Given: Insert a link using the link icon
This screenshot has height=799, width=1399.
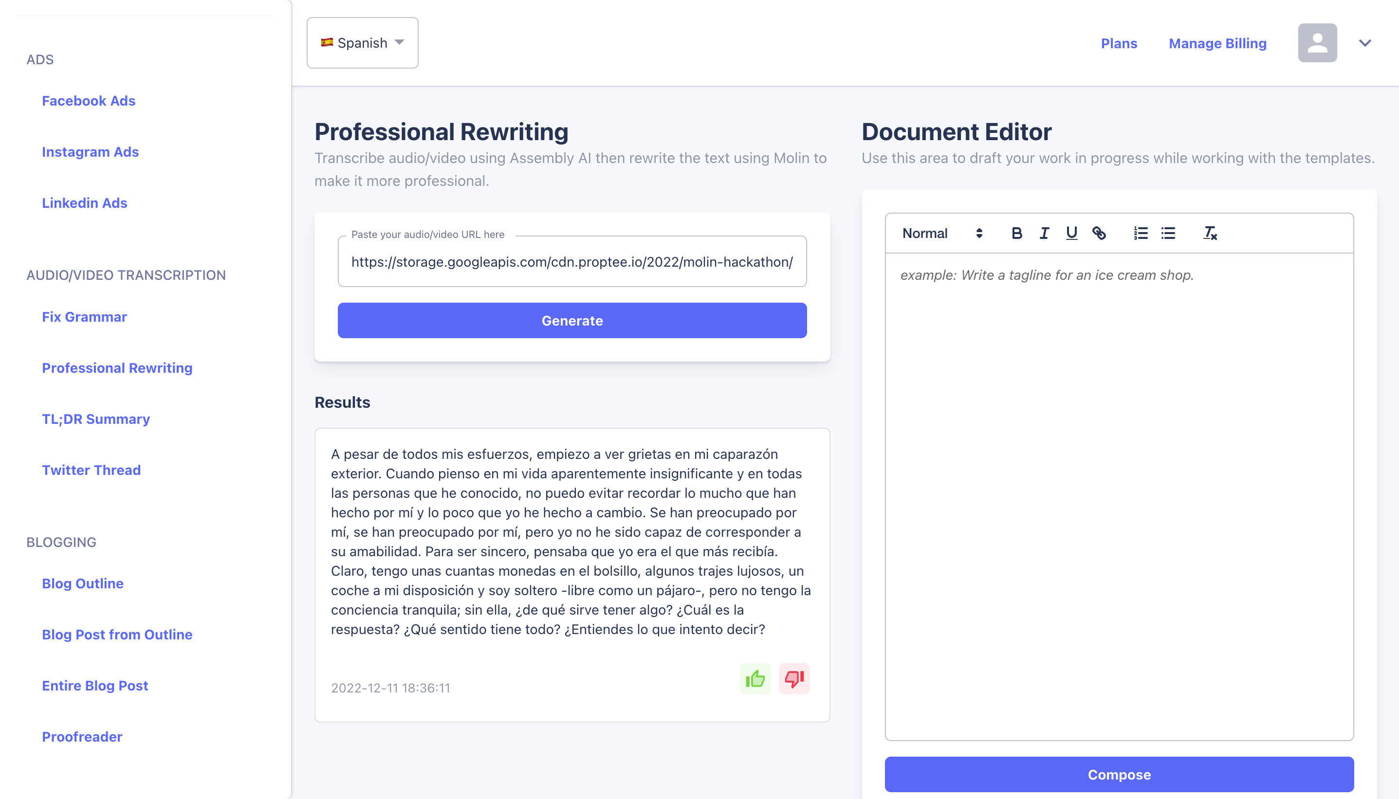Looking at the screenshot, I should (x=1099, y=233).
